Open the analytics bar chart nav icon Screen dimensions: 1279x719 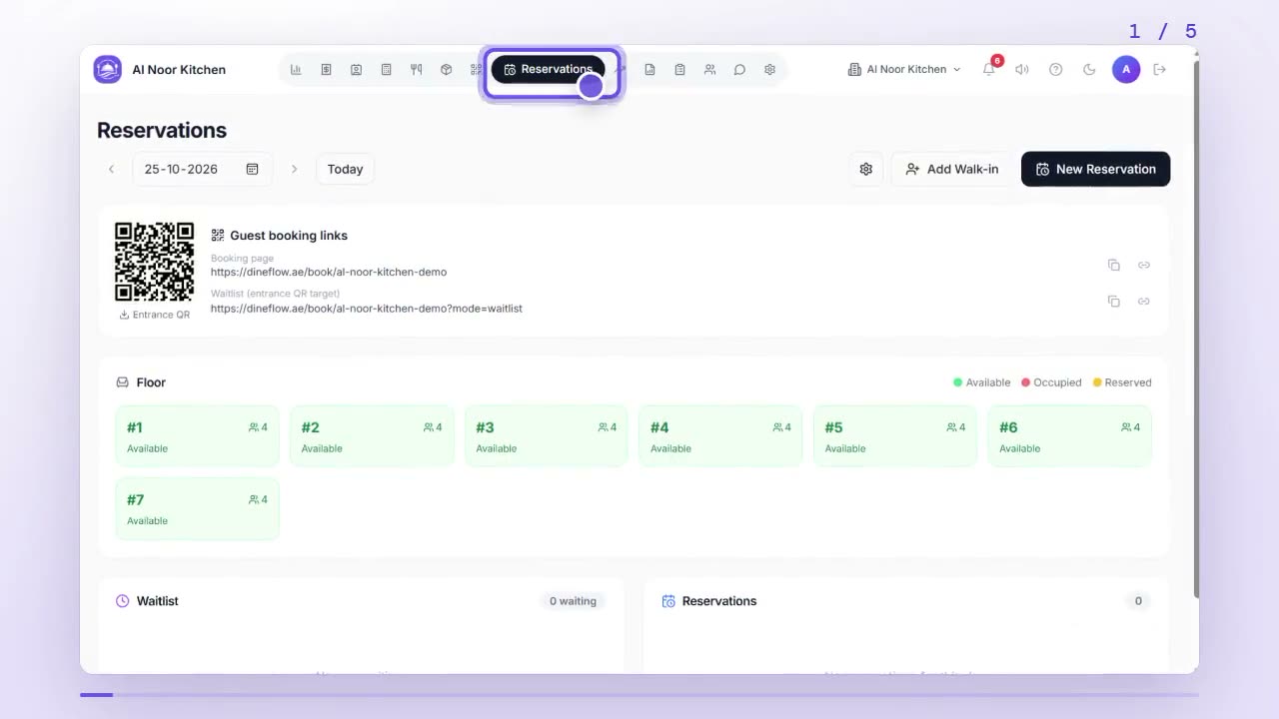pyautogui.click(x=296, y=70)
